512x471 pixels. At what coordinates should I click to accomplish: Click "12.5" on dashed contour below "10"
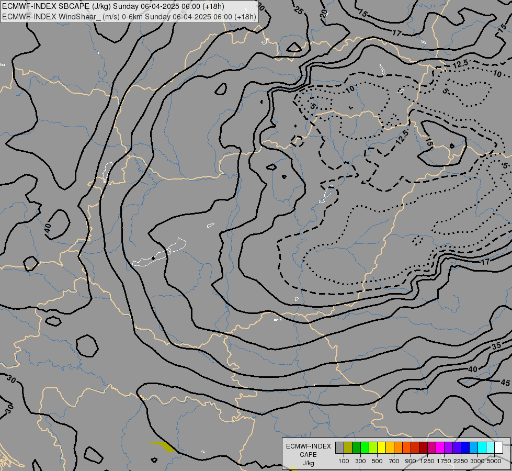tap(402, 137)
